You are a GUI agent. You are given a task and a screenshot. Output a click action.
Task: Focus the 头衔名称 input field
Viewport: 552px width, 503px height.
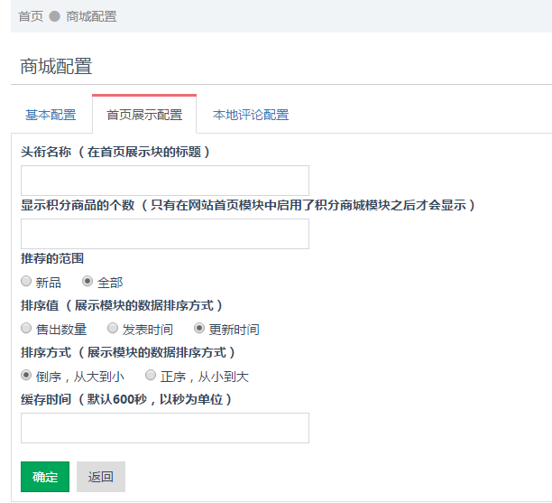pos(165,181)
